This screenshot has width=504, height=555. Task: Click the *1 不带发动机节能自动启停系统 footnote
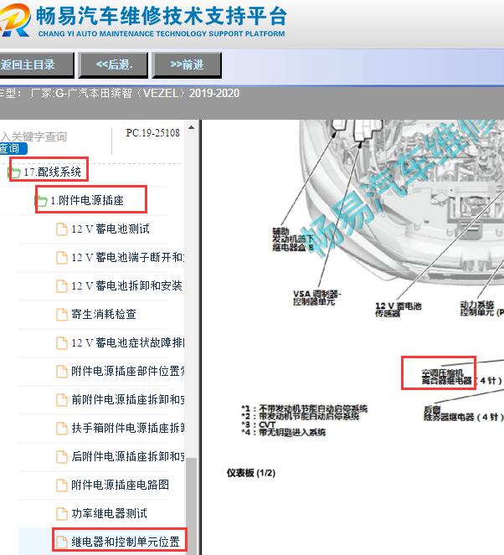pyautogui.click(x=305, y=409)
